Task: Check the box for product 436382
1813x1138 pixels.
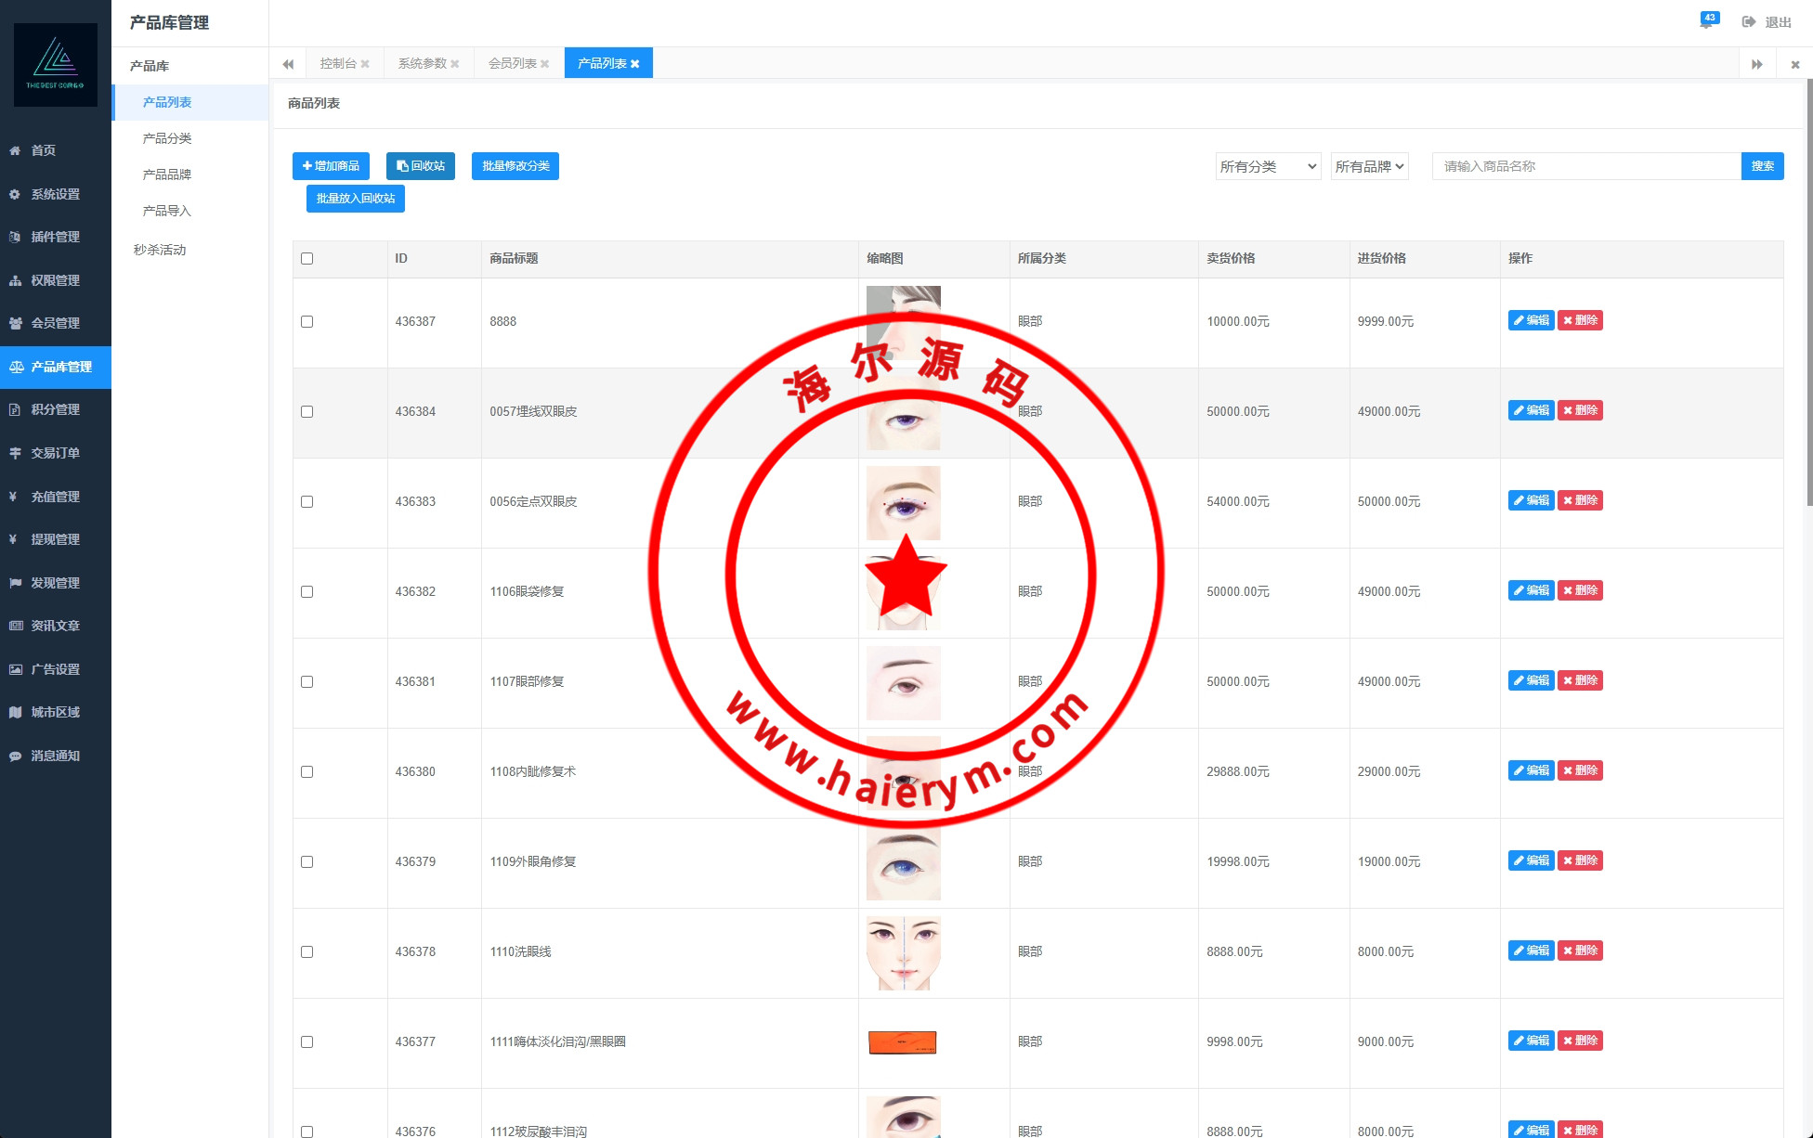Action: (307, 592)
